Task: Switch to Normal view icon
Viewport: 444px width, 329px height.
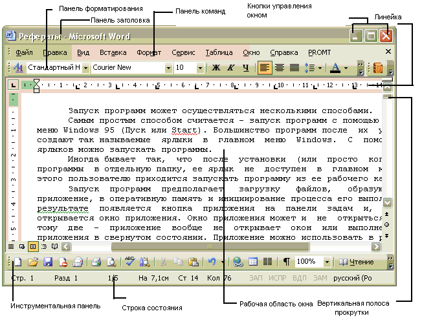Action: [x=11, y=247]
